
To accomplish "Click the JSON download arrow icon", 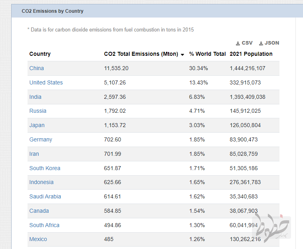I will pyautogui.click(x=261, y=43).
